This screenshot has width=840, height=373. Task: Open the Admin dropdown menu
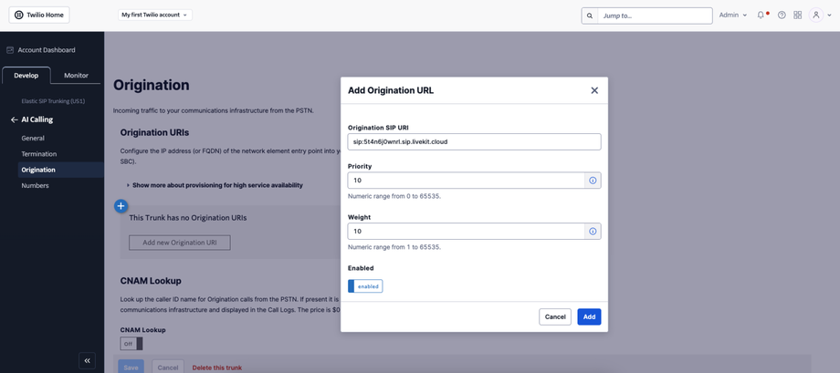pos(733,16)
